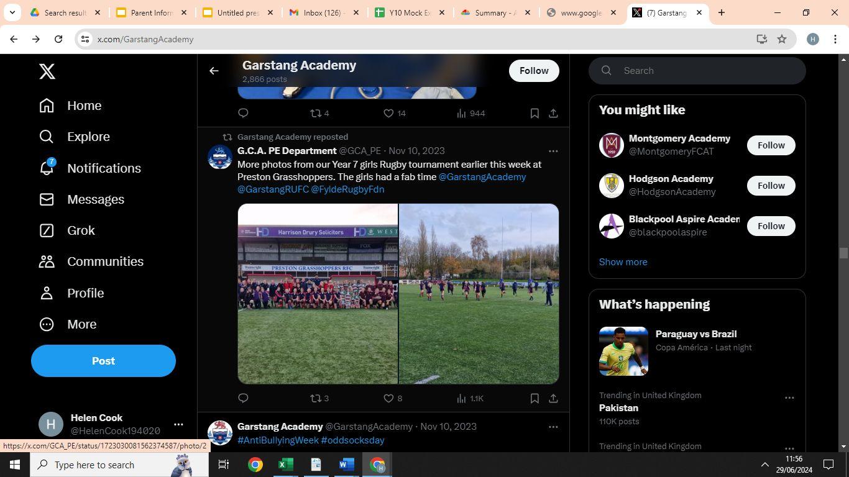Click the X logo in the sidebar
Viewport: 849px width, 477px height.
[x=47, y=71]
